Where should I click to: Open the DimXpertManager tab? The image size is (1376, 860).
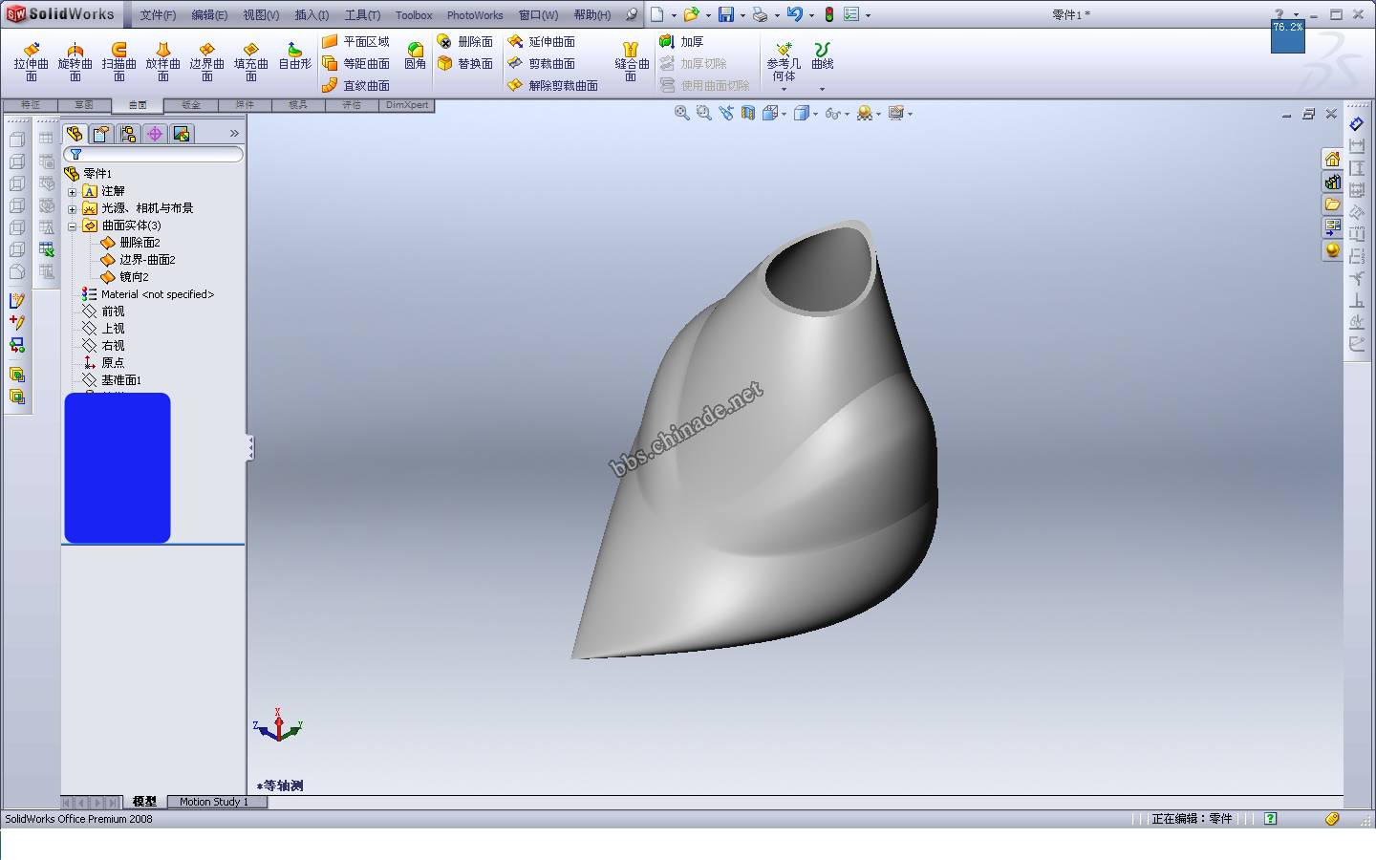coord(155,134)
